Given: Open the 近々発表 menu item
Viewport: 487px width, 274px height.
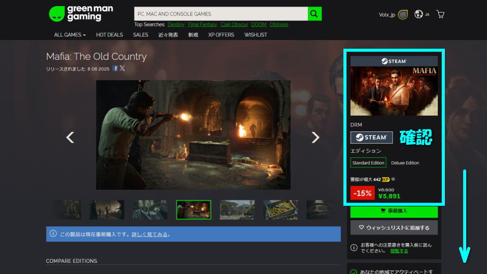Looking at the screenshot, I should 168,35.
